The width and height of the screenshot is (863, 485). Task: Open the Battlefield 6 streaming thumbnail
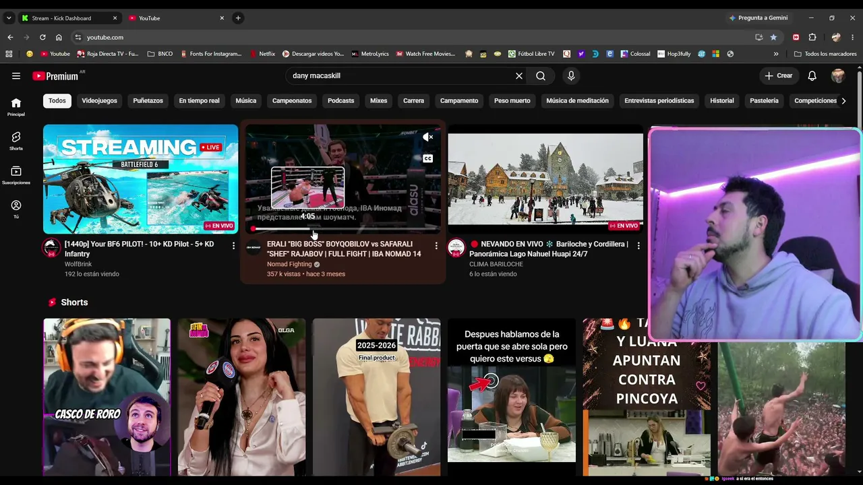coord(140,179)
